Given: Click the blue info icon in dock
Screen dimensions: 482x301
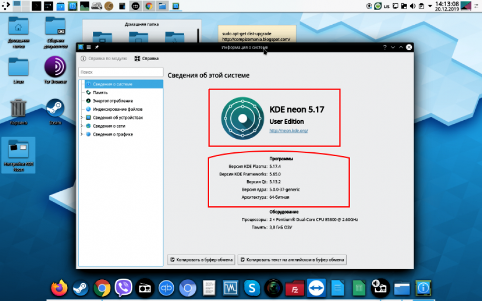Looking at the screenshot, I should (x=423, y=288).
